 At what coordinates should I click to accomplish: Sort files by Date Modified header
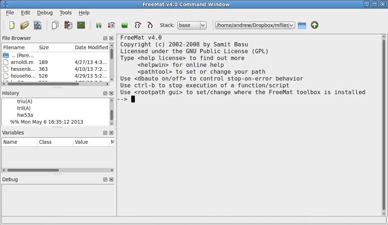[91, 47]
